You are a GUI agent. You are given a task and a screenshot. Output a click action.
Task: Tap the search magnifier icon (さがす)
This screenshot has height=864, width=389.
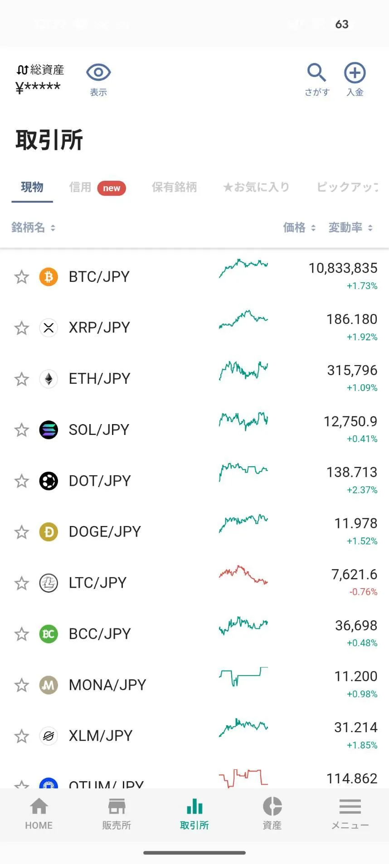[x=316, y=72]
